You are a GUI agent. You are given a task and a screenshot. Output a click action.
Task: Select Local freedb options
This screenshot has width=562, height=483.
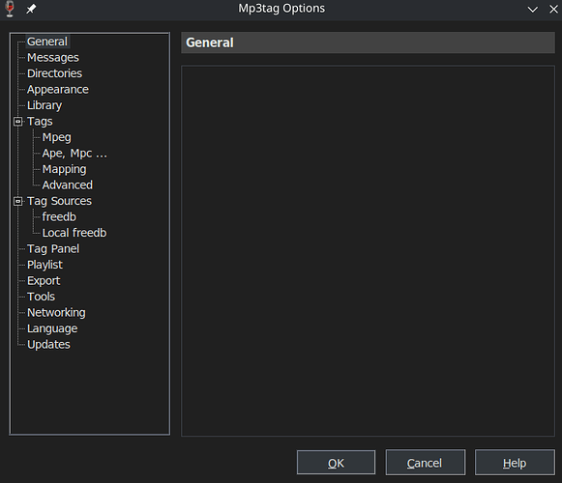pos(74,233)
